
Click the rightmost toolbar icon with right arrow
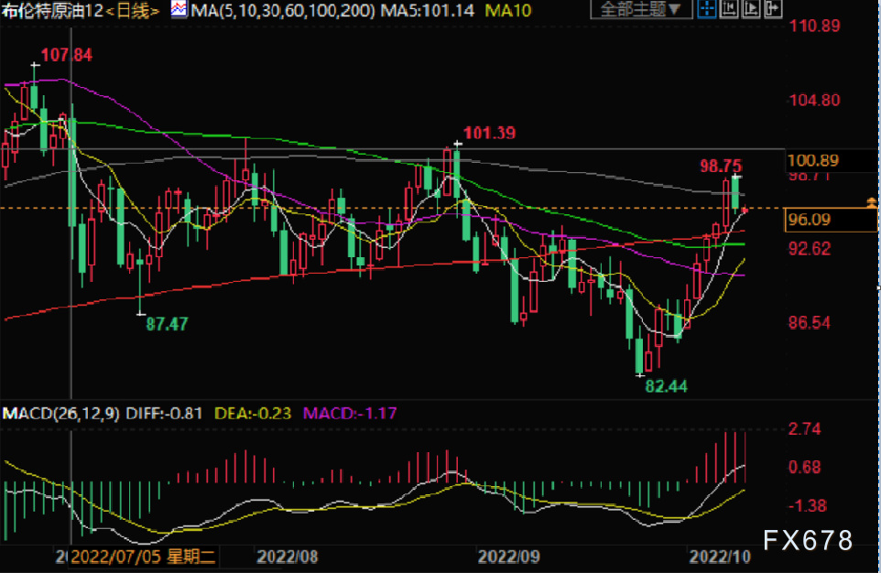point(773,9)
